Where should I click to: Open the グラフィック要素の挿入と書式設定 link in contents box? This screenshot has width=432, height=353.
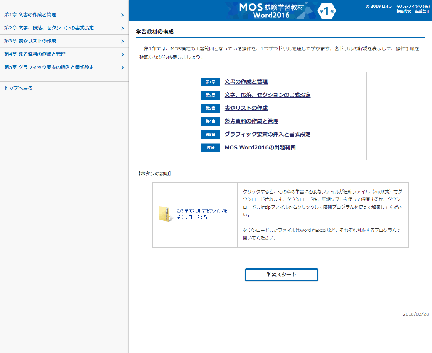(268, 135)
